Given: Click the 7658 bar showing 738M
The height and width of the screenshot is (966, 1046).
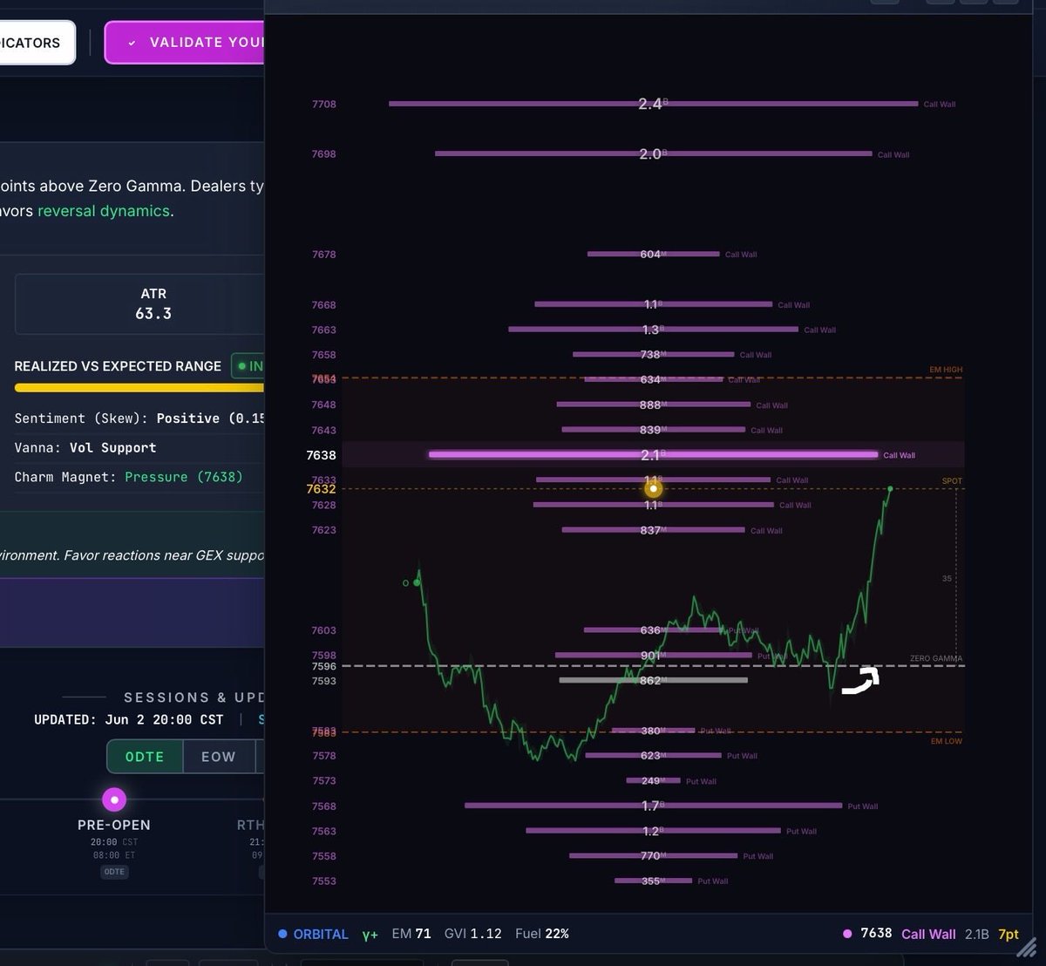Looking at the screenshot, I should [x=653, y=355].
